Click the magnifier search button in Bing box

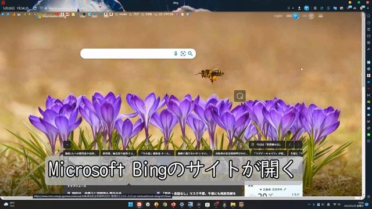click(190, 54)
